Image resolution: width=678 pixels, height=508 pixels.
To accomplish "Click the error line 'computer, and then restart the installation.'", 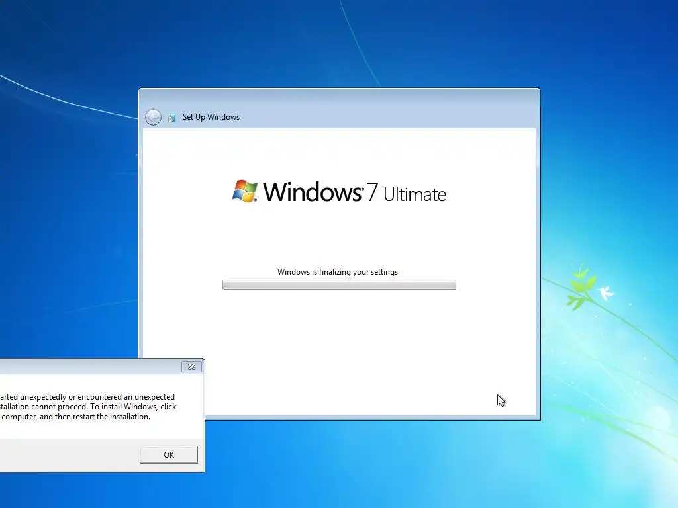I will pyautogui.click(x=75, y=417).
